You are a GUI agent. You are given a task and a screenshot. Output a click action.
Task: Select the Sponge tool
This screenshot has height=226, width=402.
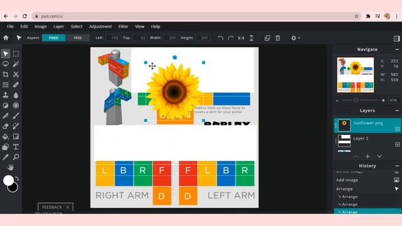pos(16,105)
